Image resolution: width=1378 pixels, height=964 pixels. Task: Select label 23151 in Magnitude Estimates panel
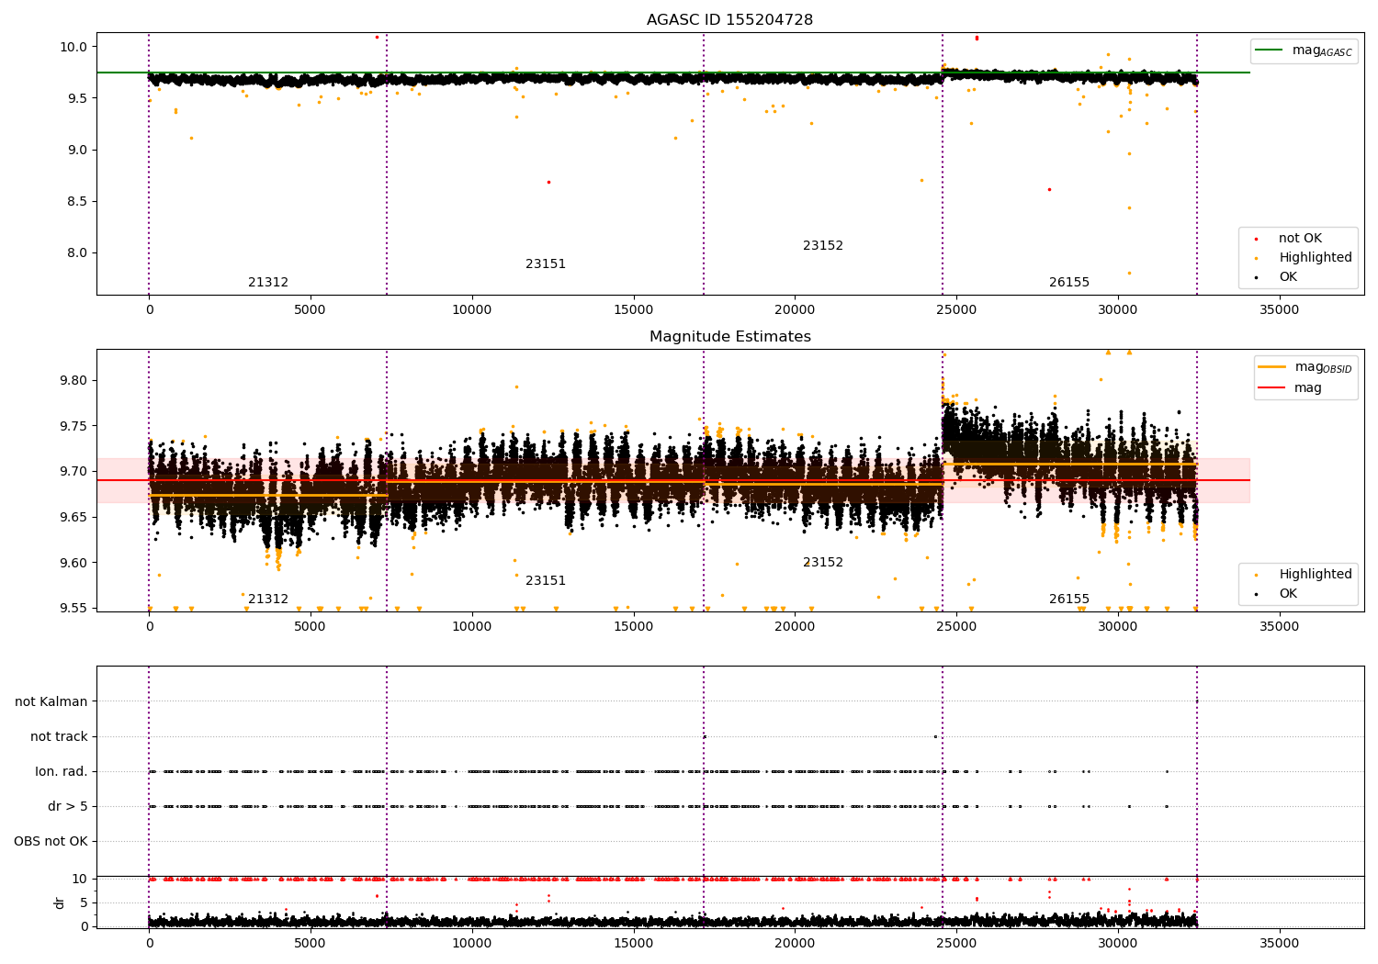(546, 581)
